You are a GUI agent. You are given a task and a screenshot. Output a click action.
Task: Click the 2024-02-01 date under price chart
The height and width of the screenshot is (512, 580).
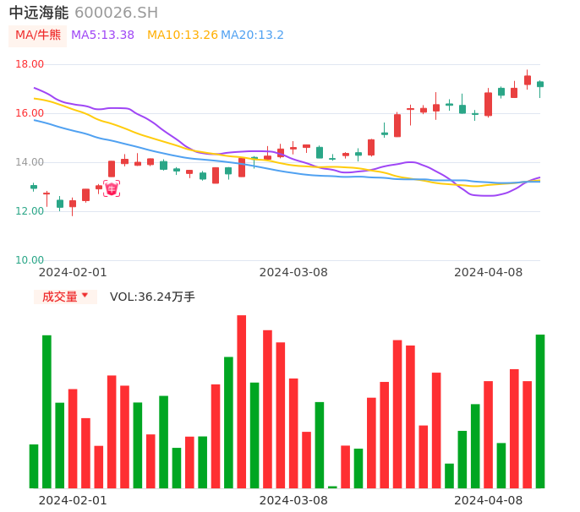[73, 272]
